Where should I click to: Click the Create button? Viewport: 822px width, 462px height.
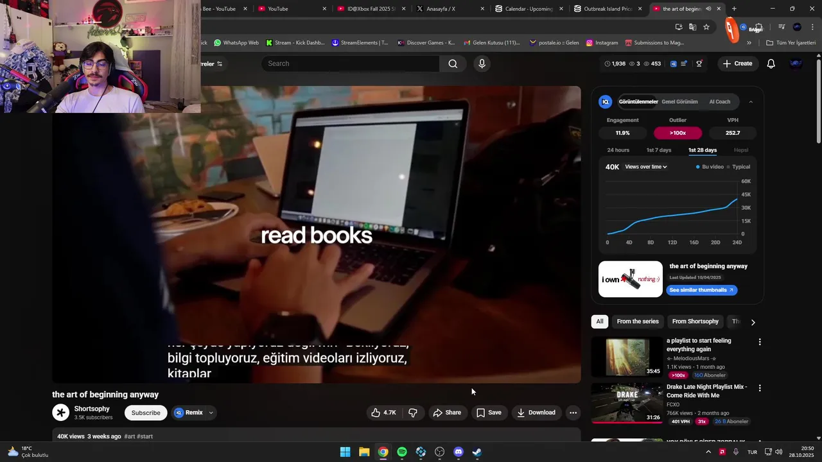coord(737,64)
